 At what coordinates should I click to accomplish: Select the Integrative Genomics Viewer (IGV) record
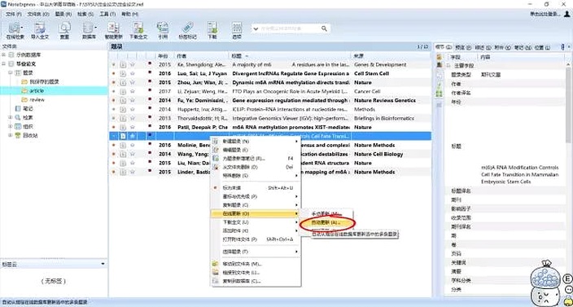tap(270, 118)
